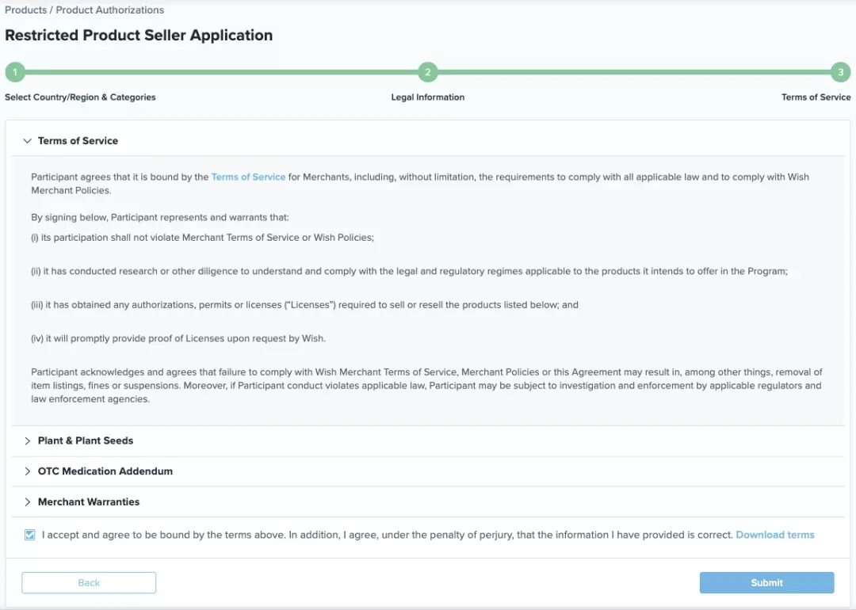This screenshot has height=610, width=856.
Task: Click step 2 circle for Legal Information
Action: point(428,72)
